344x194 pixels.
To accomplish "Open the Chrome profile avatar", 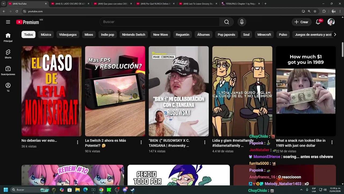I will point(333,11).
